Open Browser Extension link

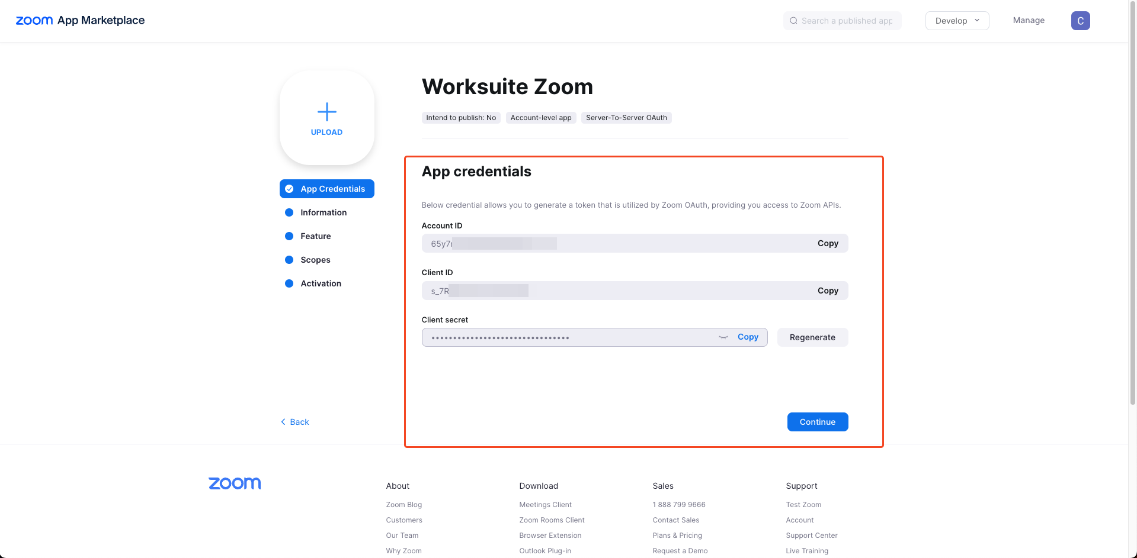pyautogui.click(x=550, y=536)
